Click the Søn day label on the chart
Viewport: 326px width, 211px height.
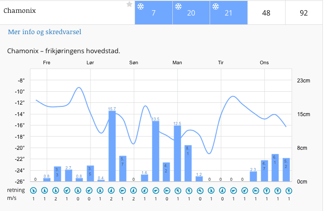(x=134, y=63)
